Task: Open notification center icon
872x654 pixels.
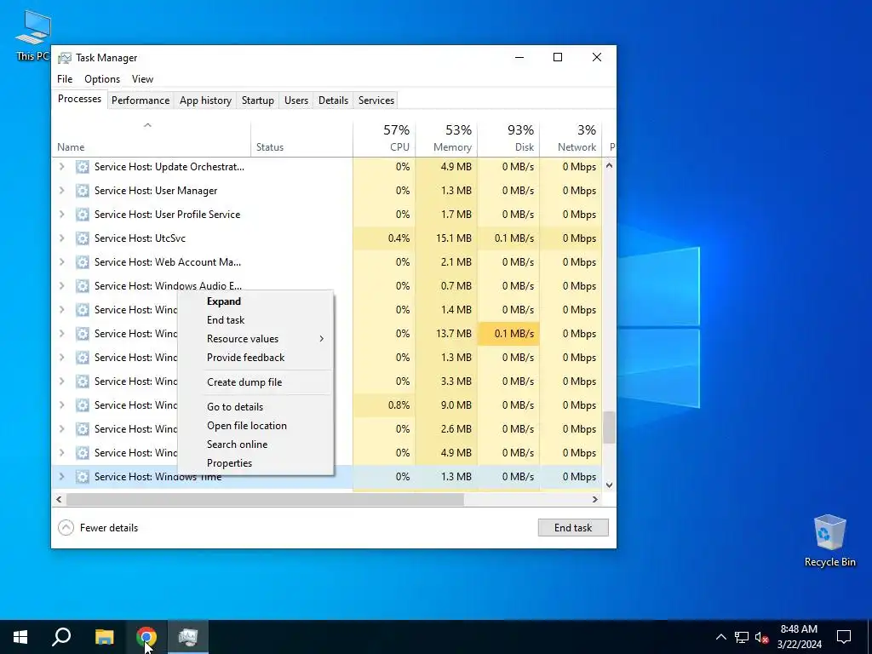Action: click(x=844, y=637)
